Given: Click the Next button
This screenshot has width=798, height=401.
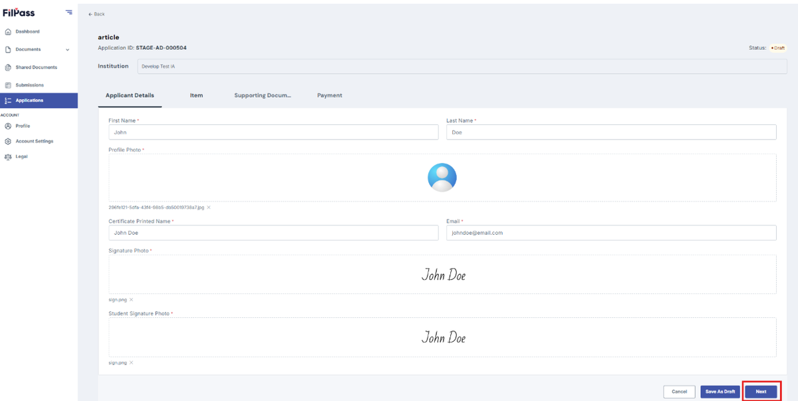Looking at the screenshot, I should coord(761,392).
